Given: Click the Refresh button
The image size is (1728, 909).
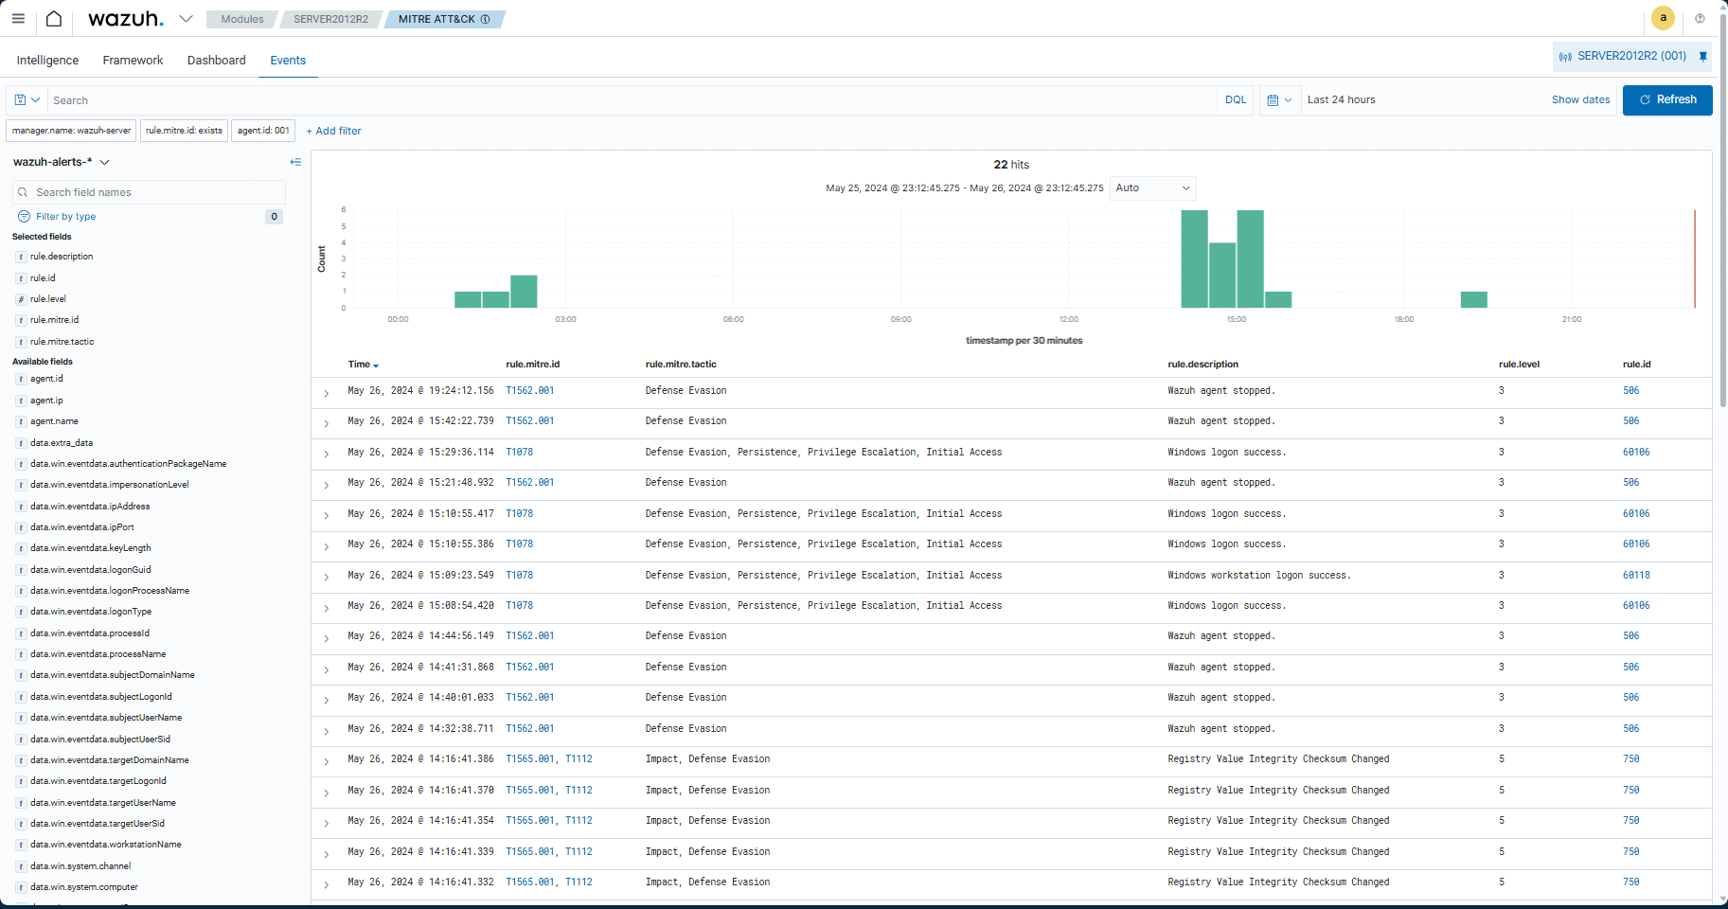Looking at the screenshot, I should click(x=1666, y=99).
